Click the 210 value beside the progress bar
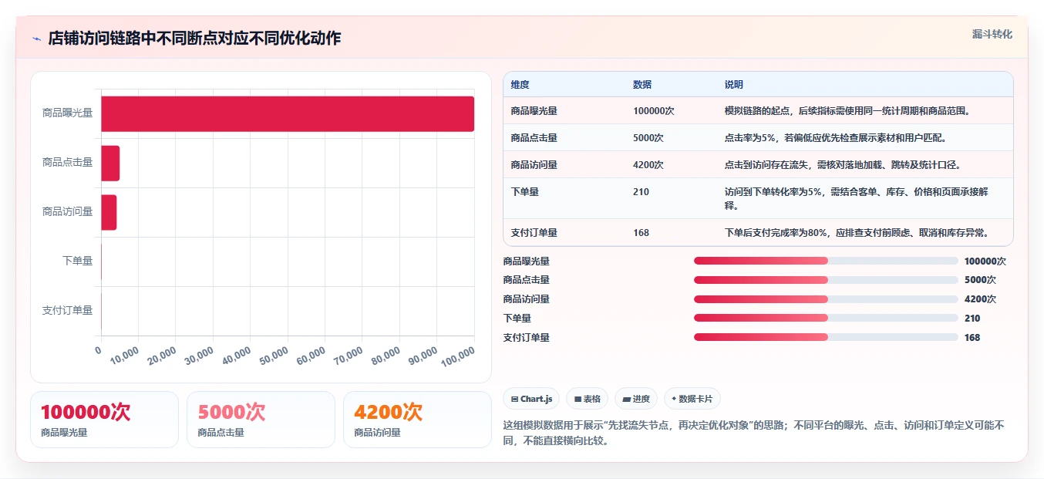 tap(972, 319)
